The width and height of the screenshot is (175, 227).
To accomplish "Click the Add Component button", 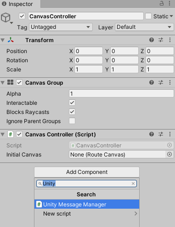I will (87, 172).
